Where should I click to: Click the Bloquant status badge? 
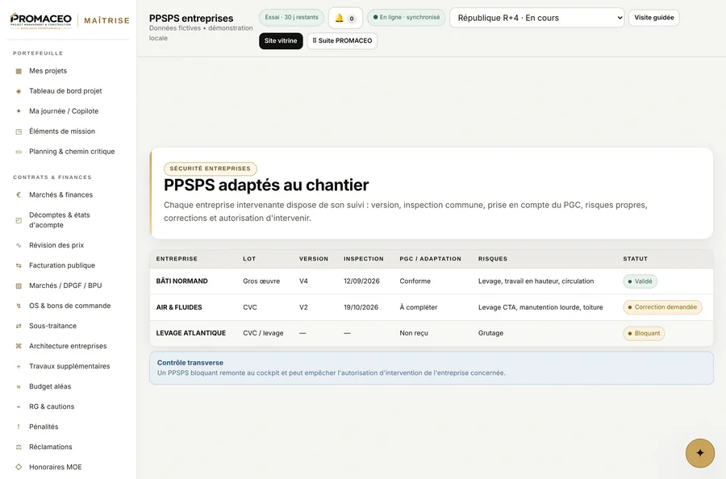coord(644,333)
